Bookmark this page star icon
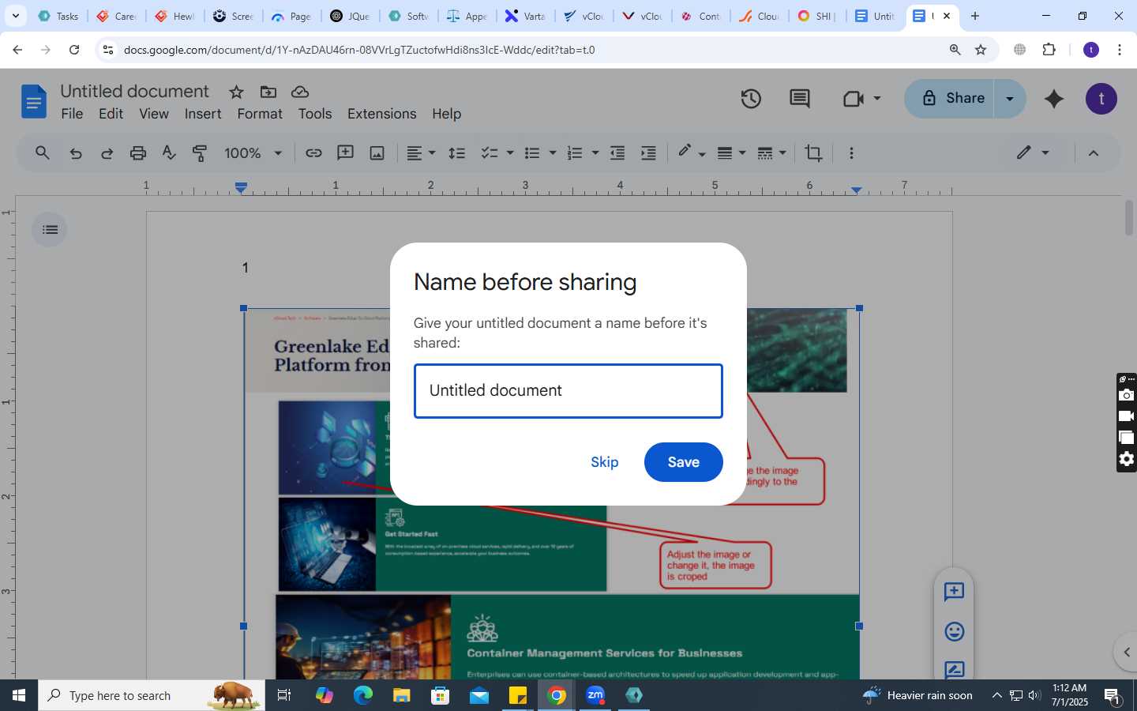Screen dimensions: 1137x711 [981, 50]
